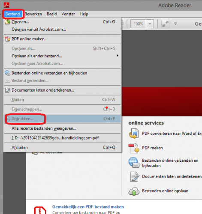Open the Bewerken menu
The width and height of the screenshot is (202, 214).
click(33, 14)
